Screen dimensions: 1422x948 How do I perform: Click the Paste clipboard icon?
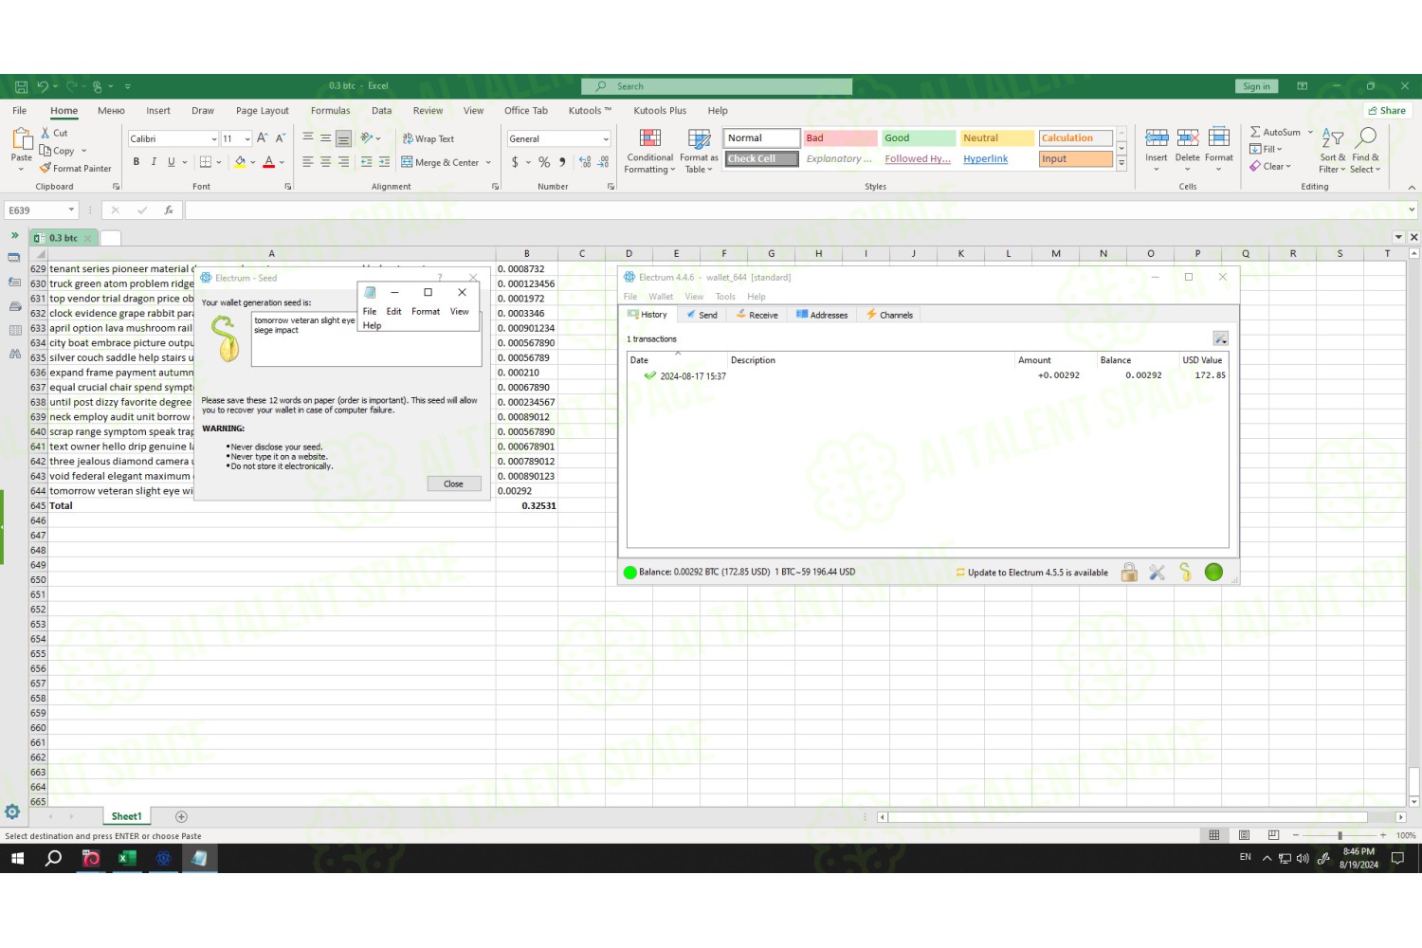(x=22, y=138)
